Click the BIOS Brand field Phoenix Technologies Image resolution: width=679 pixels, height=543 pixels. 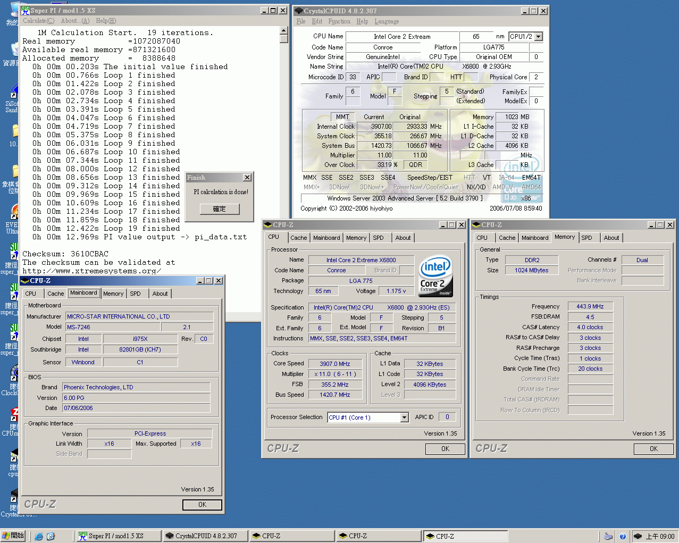click(x=137, y=387)
